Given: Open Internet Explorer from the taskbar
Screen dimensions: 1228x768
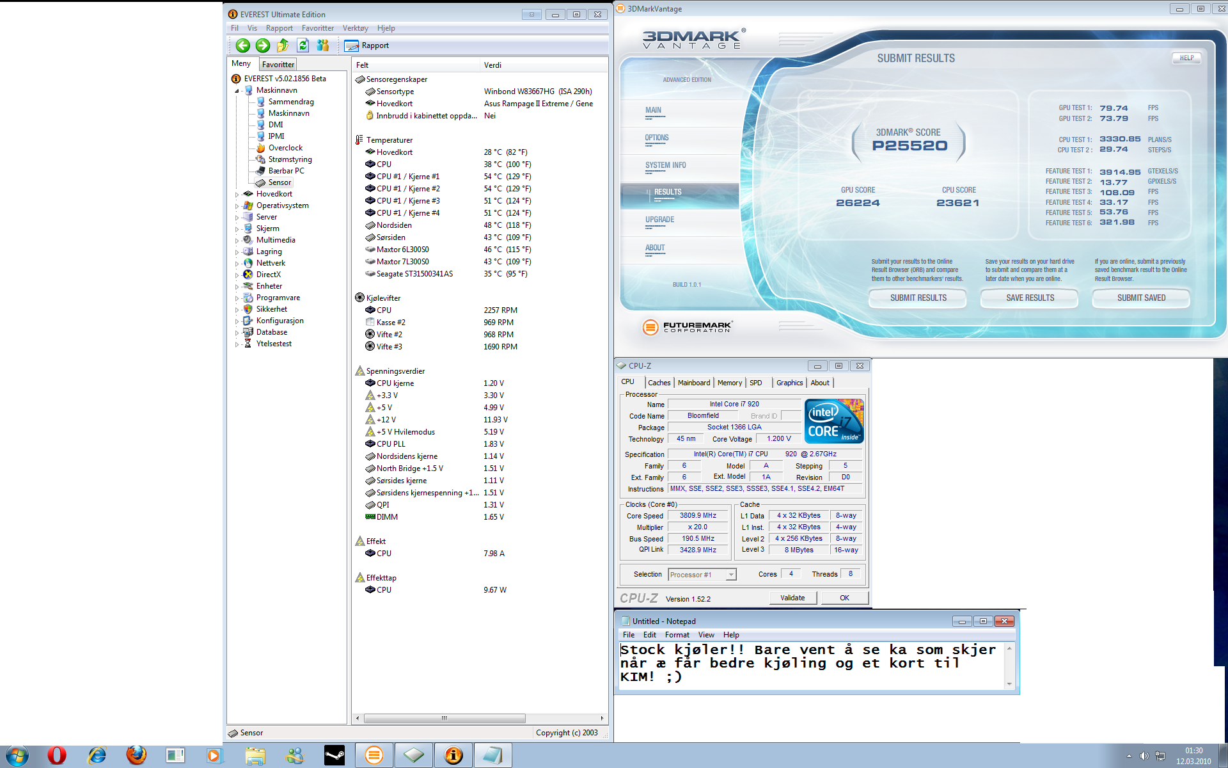Looking at the screenshot, I should [x=97, y=756].
